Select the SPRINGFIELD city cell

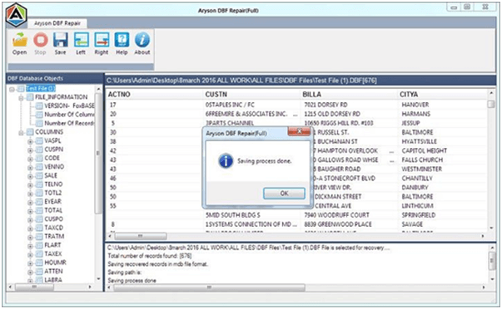(x=419, y=215)
